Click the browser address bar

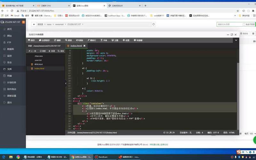tap(126, 11)
